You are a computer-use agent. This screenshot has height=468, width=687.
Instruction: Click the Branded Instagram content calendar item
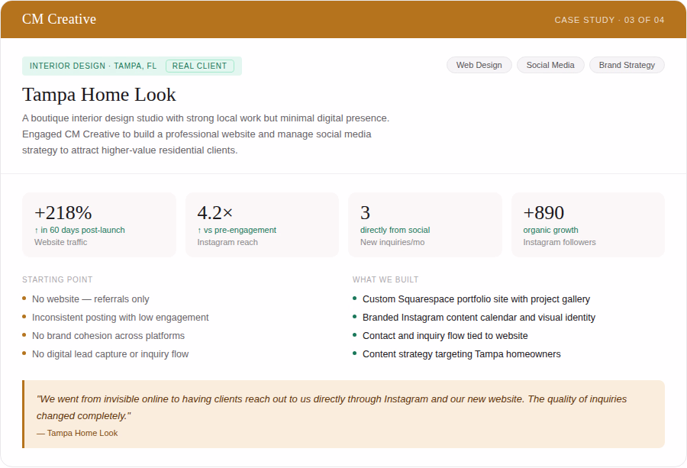(x=479, y=318)
